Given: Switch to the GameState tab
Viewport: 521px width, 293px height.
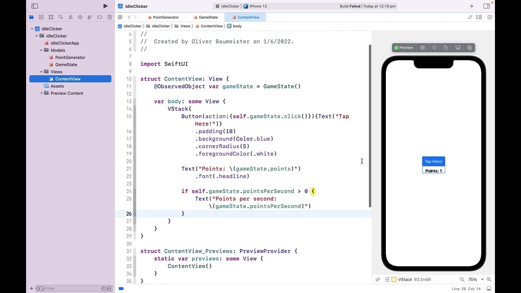Looking at the screenshot, I should (x=206, y=17).
